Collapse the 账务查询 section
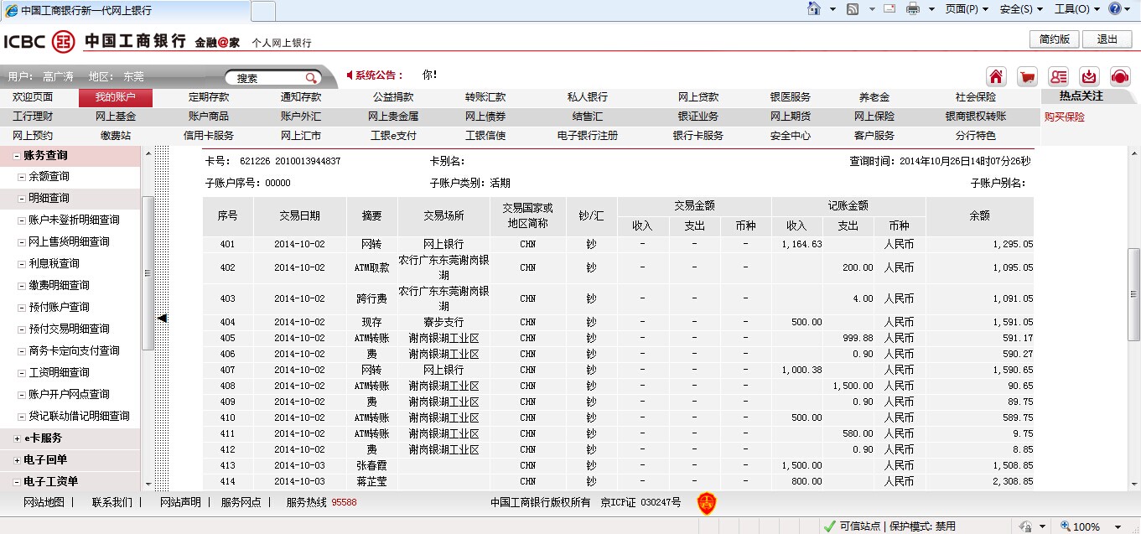Image resolution: width=1141 pixels, height=534 pixels. click(x=17, y=156)
